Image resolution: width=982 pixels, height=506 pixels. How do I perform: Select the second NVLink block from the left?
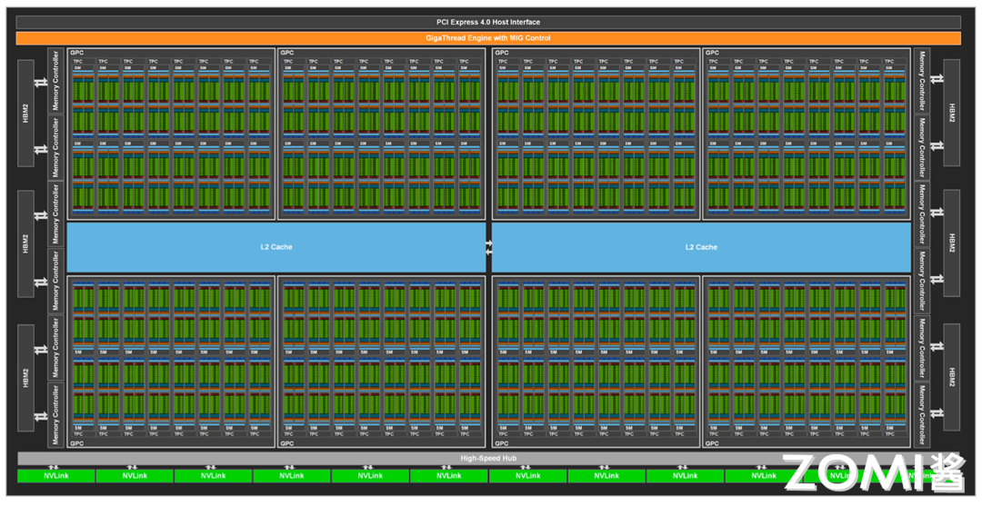coord(135,475)
